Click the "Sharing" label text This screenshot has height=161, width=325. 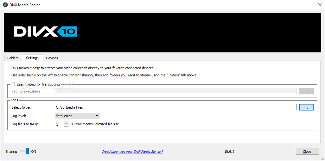(x=11, y=152)
